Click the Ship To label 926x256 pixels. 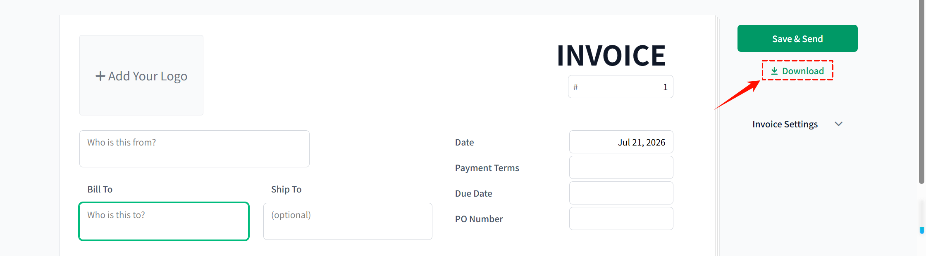(x=286, y=189)
